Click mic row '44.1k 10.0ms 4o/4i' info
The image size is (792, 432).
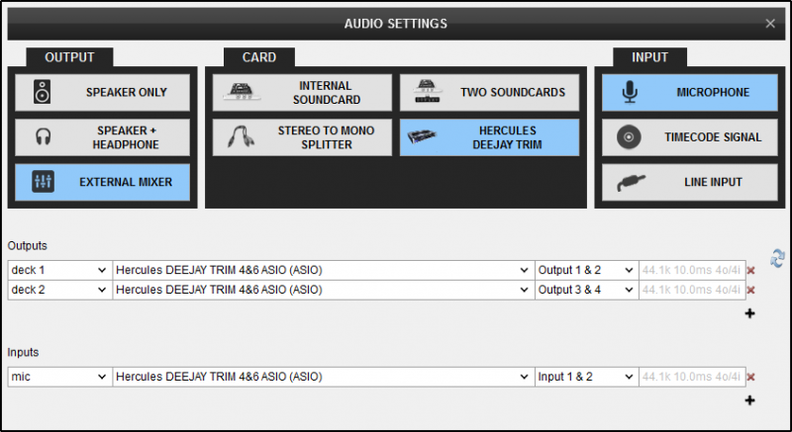(x=691, y=377)
